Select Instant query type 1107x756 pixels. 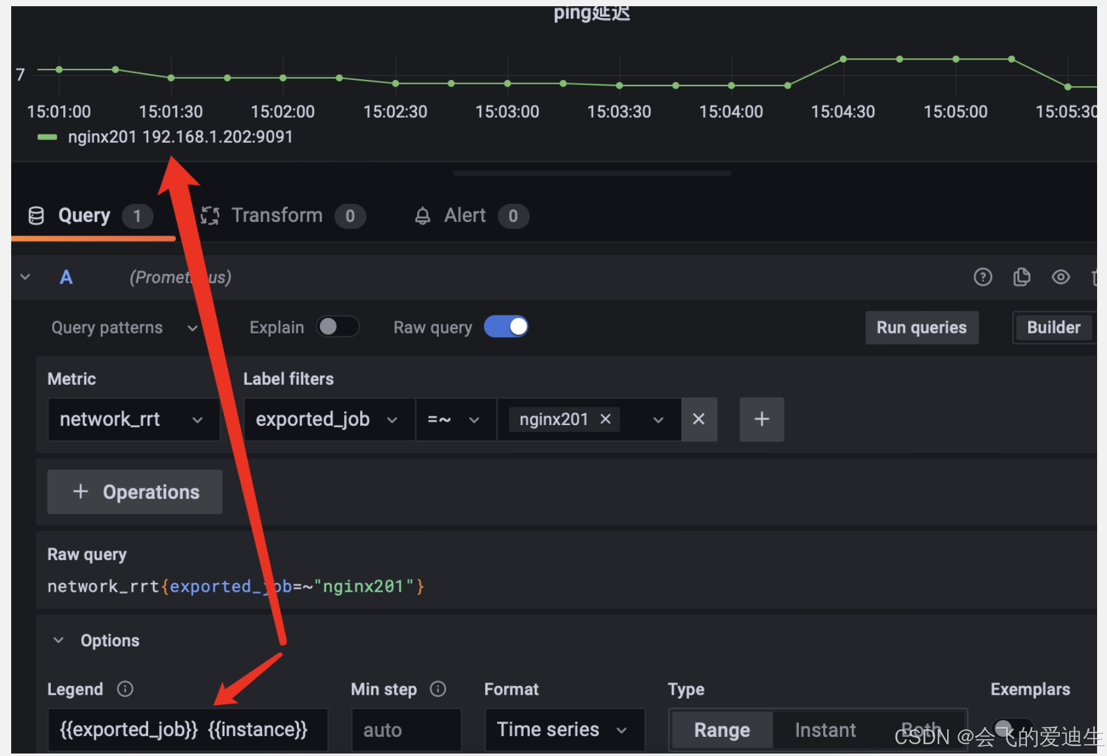click(825, 730)
